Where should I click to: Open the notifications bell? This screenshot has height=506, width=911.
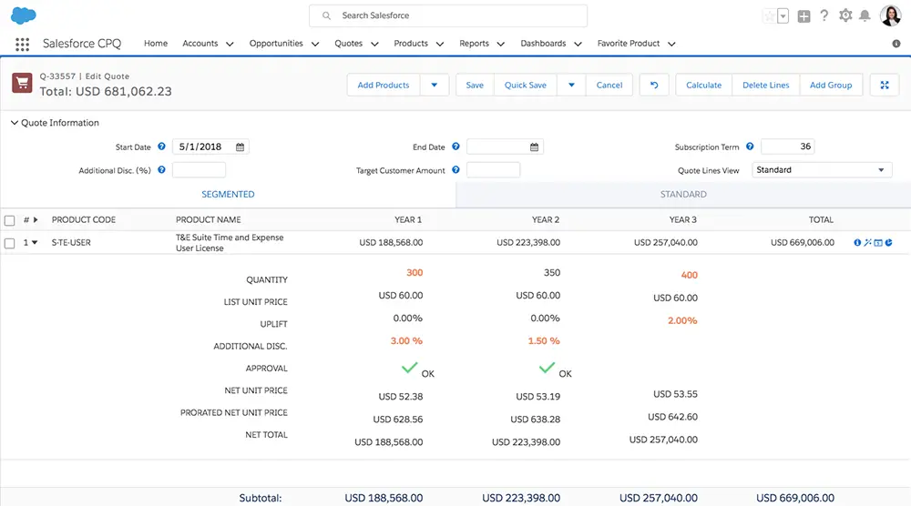(865, 15)
